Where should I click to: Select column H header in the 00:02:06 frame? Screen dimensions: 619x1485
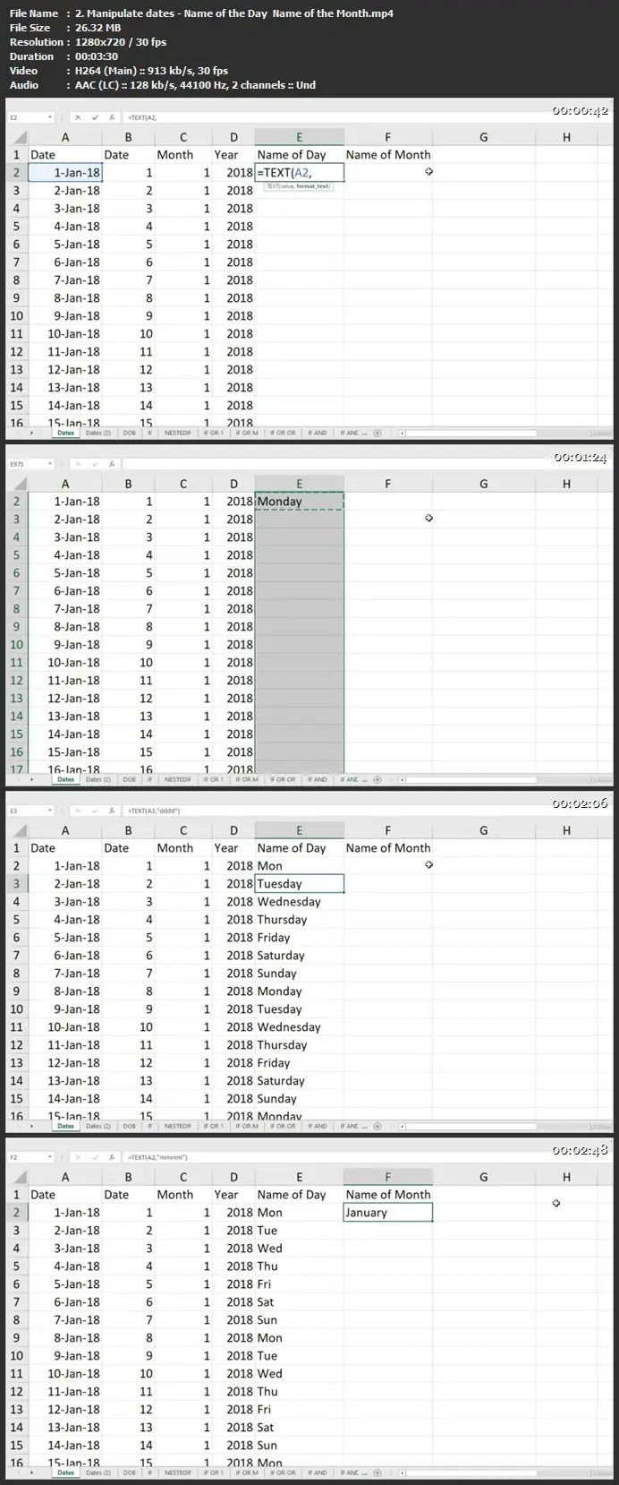(566, 830)
